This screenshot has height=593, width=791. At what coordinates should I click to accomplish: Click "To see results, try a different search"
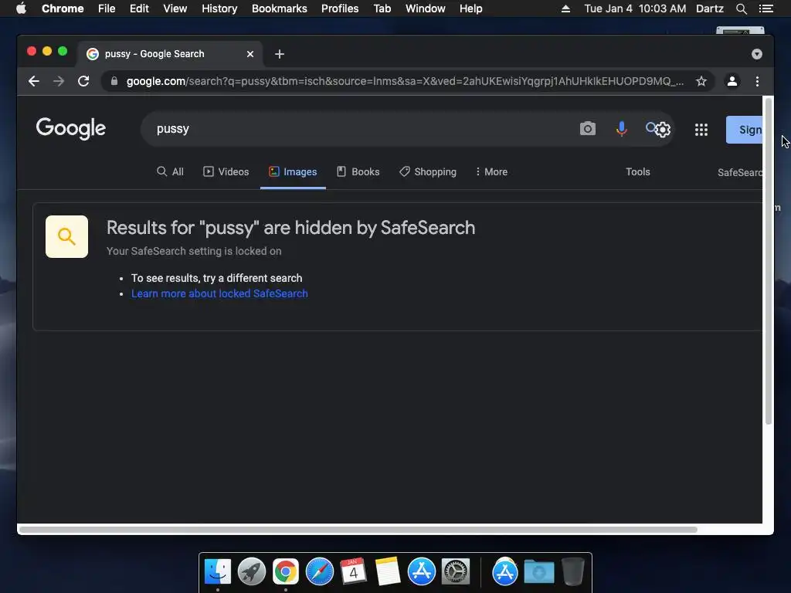(216, 278)
